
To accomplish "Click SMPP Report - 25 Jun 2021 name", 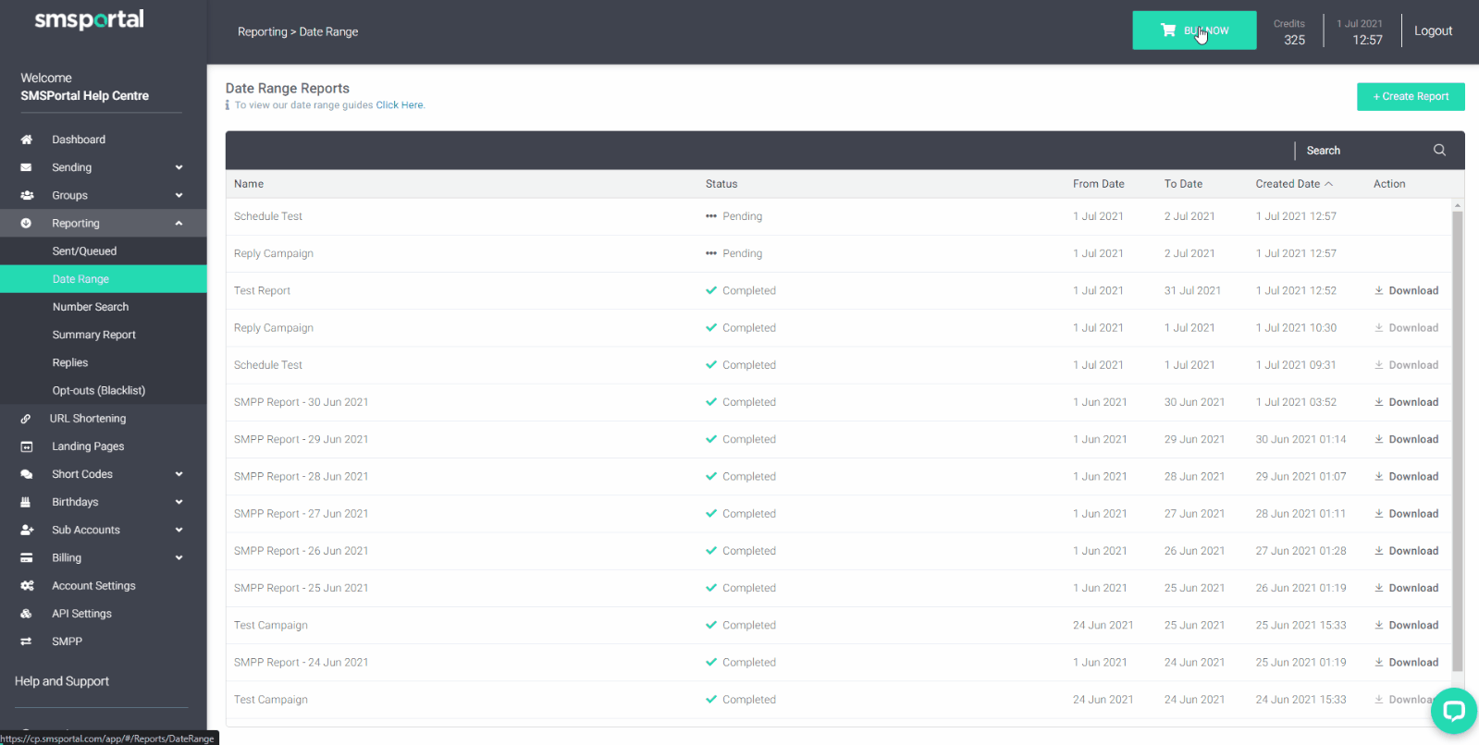I will click(301, 588).
